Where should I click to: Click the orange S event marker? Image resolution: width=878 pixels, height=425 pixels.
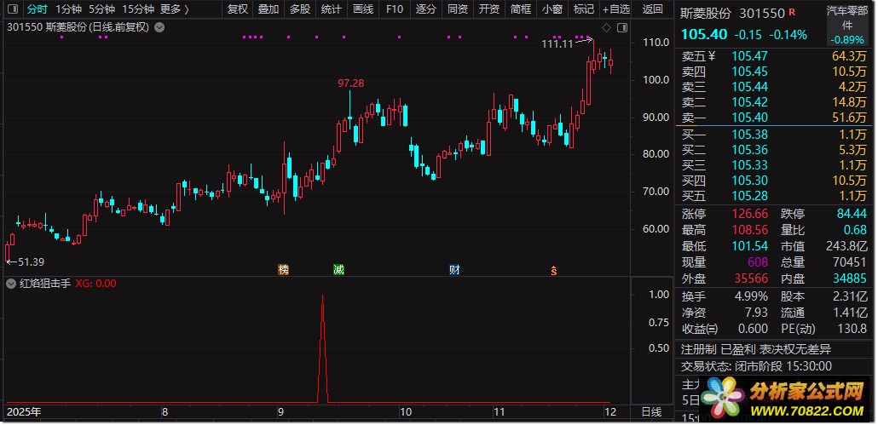point(554,271)
